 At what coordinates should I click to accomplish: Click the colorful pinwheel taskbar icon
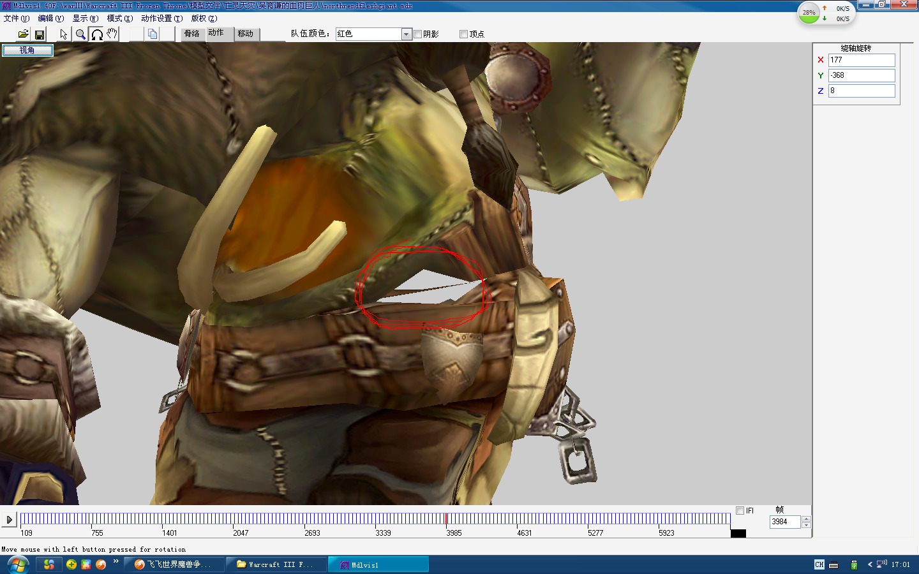[49, 564]
